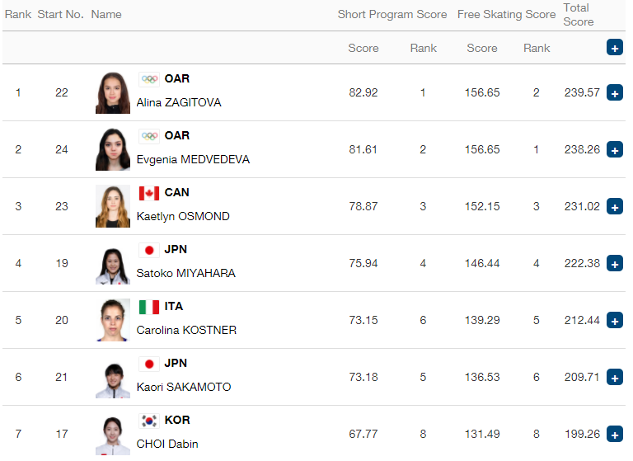
Task: Click the Italy flag icon
Action: point(149,307)
